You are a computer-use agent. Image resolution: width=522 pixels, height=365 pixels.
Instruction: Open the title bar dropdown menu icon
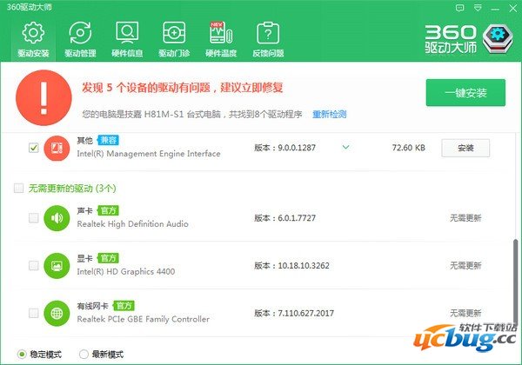click(478, 8)
